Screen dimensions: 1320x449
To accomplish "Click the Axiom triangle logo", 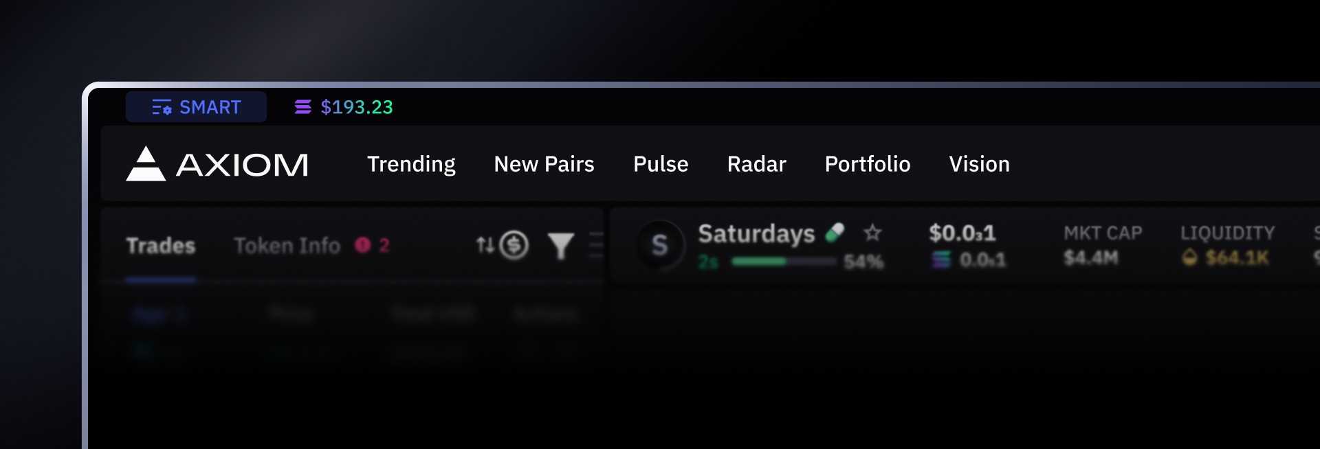I will coord(146,163).
